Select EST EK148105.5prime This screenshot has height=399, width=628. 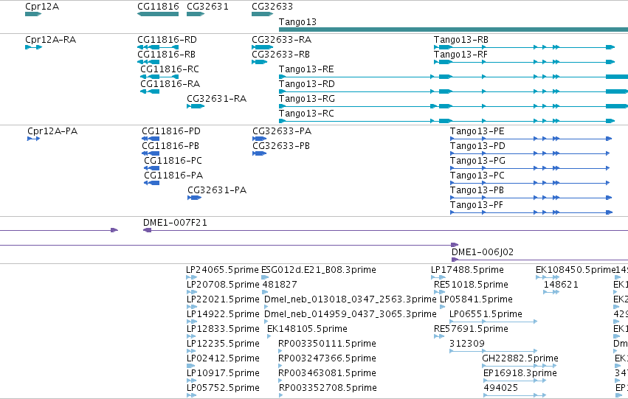click(307, 329)
